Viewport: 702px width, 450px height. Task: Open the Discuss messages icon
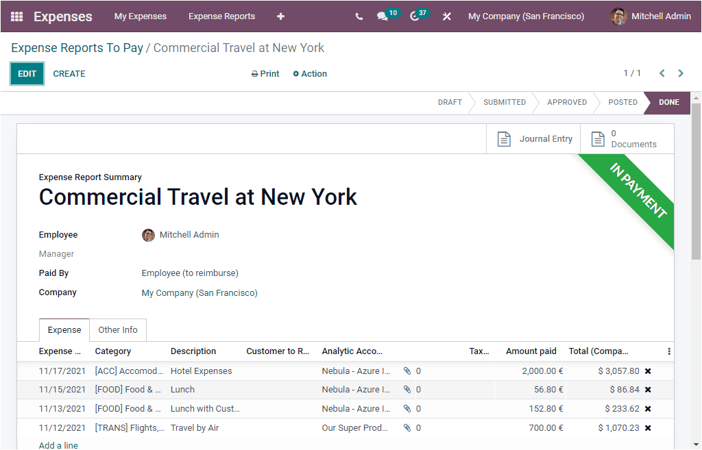(x=383, y=16)
